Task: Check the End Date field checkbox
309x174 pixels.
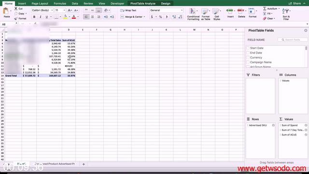Action: coord(248,53)
